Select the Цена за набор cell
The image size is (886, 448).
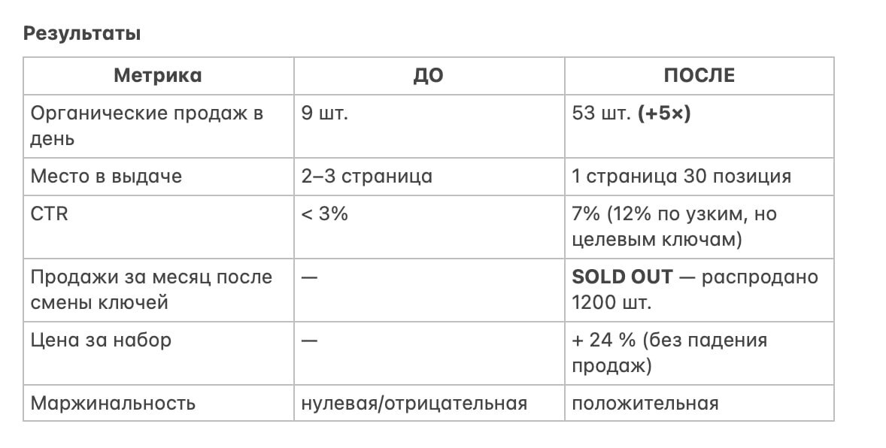click(x=101, y=340)
